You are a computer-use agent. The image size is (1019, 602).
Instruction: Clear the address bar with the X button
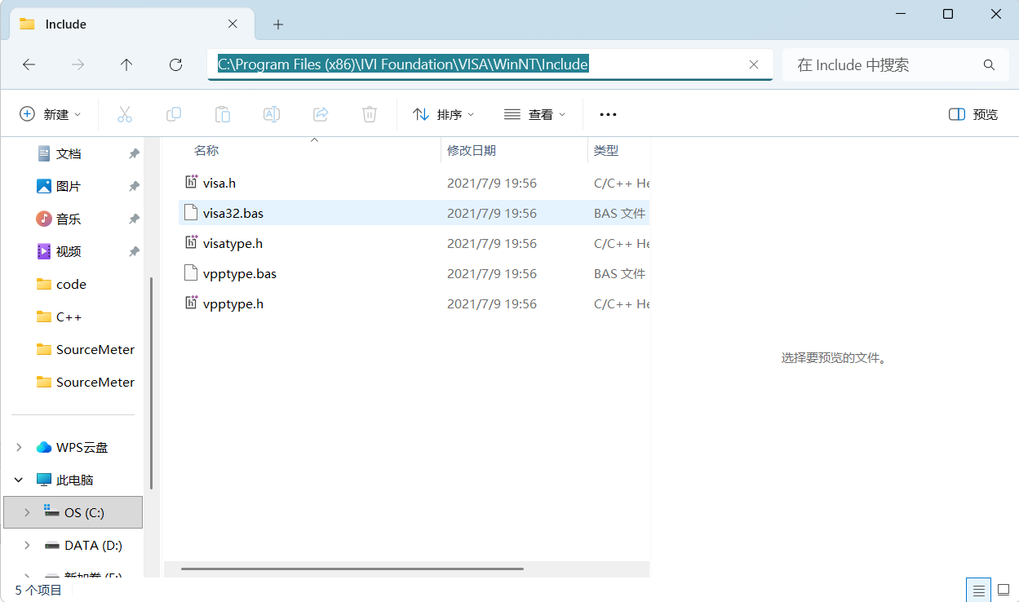coord(754,64)
